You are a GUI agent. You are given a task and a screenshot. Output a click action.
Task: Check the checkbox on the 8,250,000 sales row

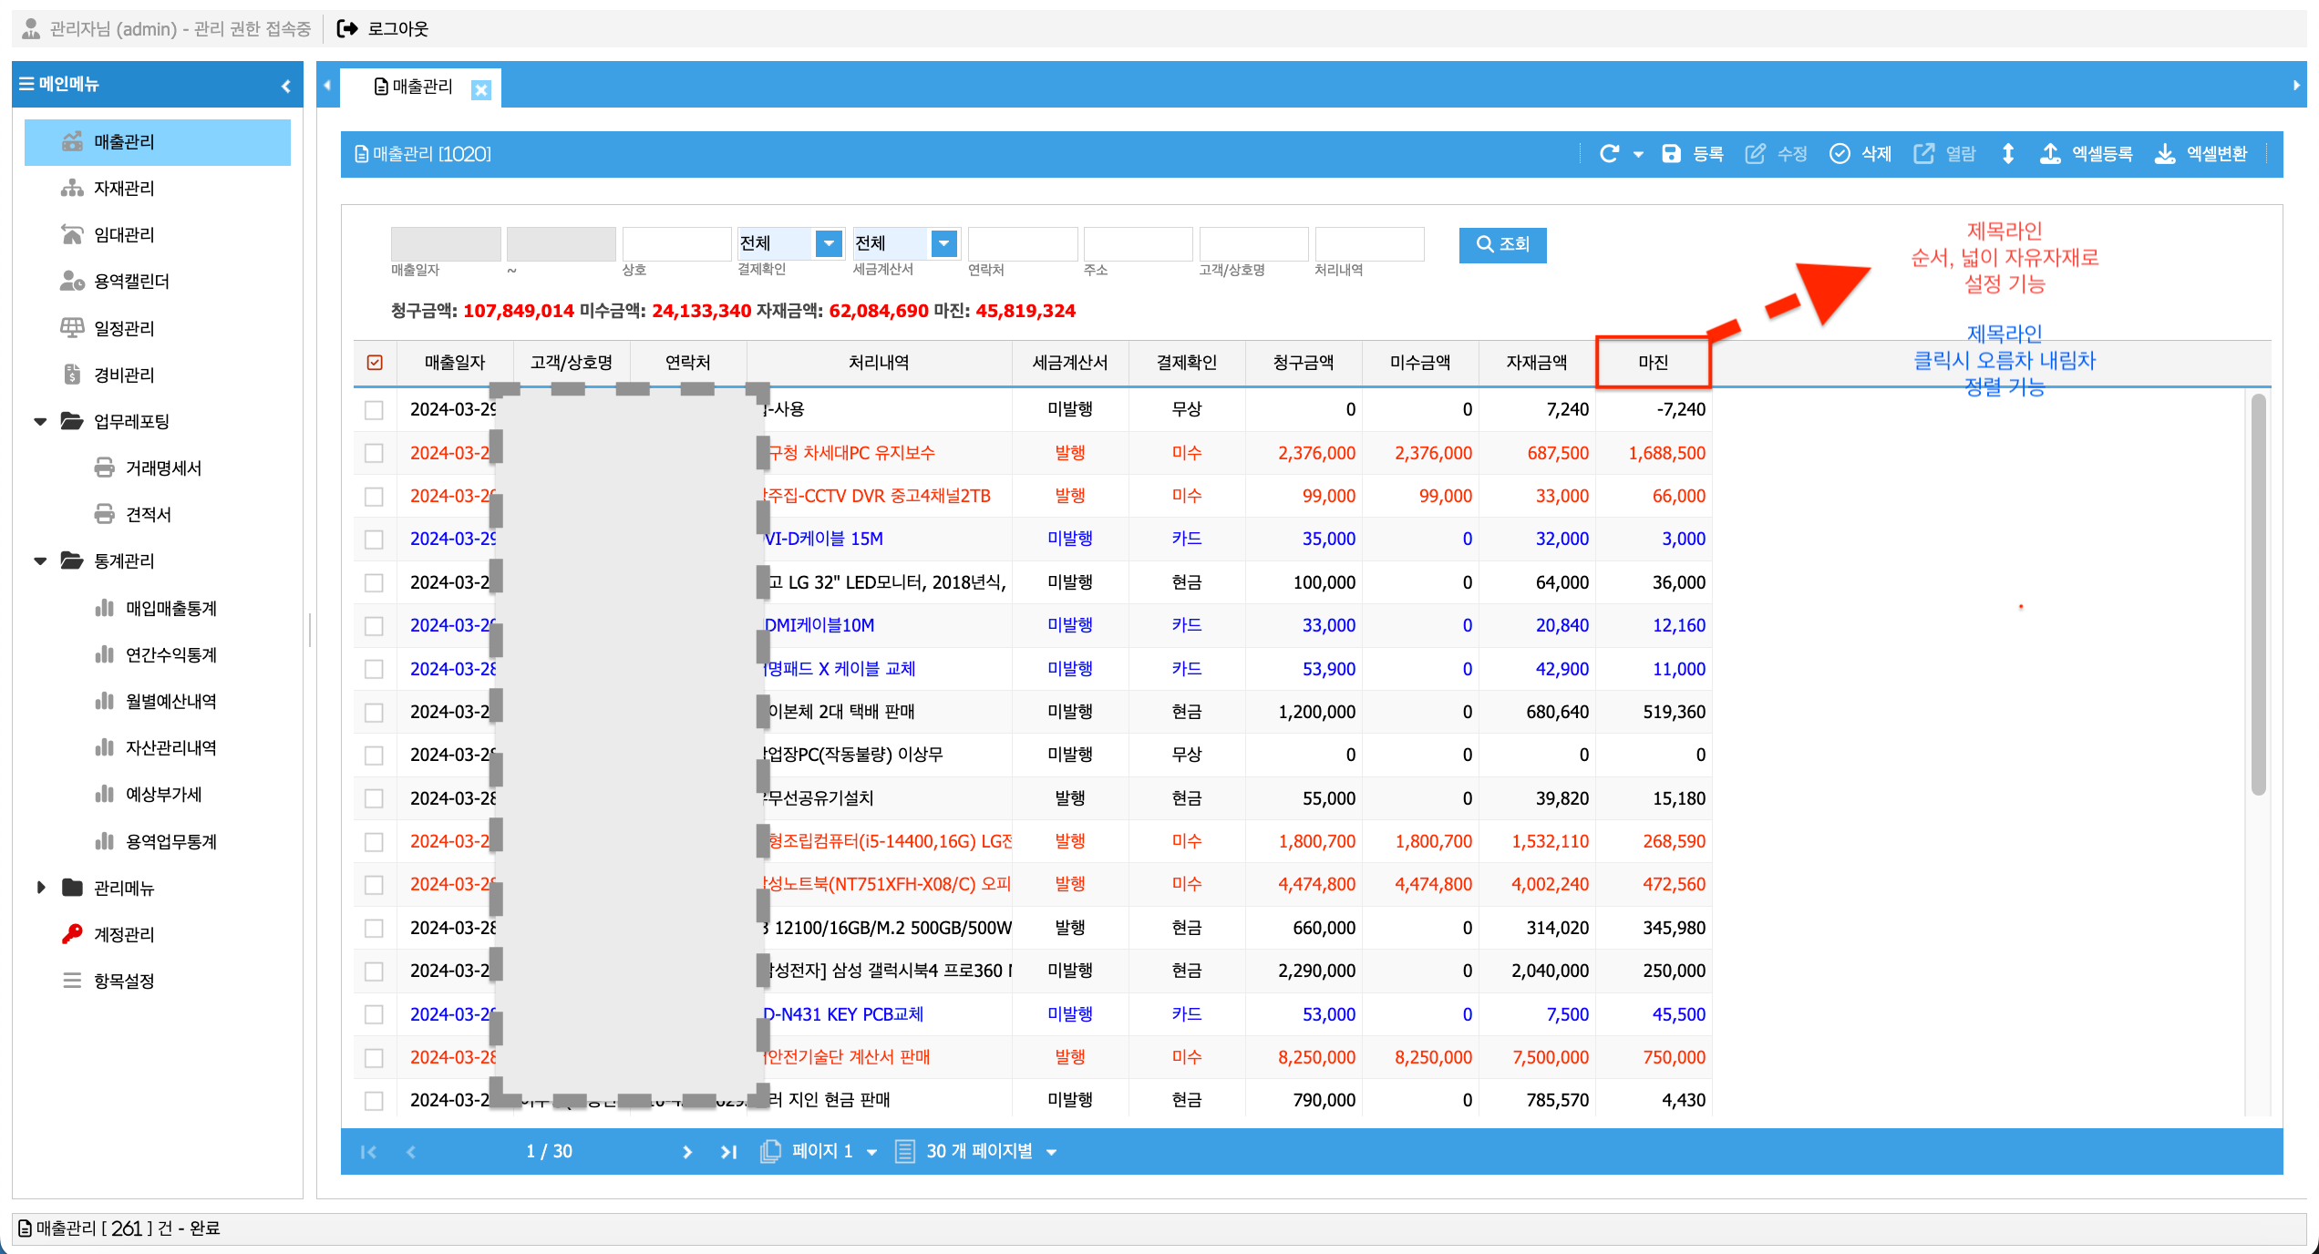click(374, 1057)
